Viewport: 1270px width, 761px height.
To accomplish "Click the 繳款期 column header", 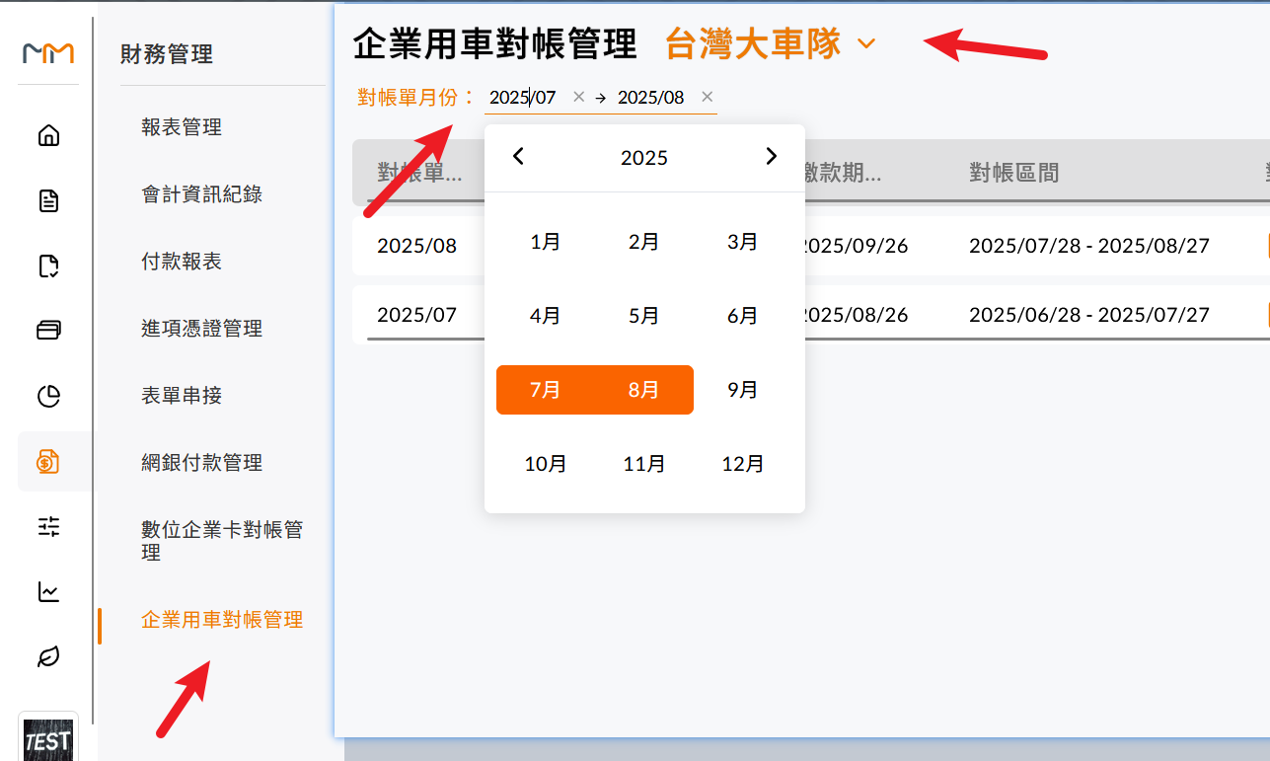I will tap(842, 173).
